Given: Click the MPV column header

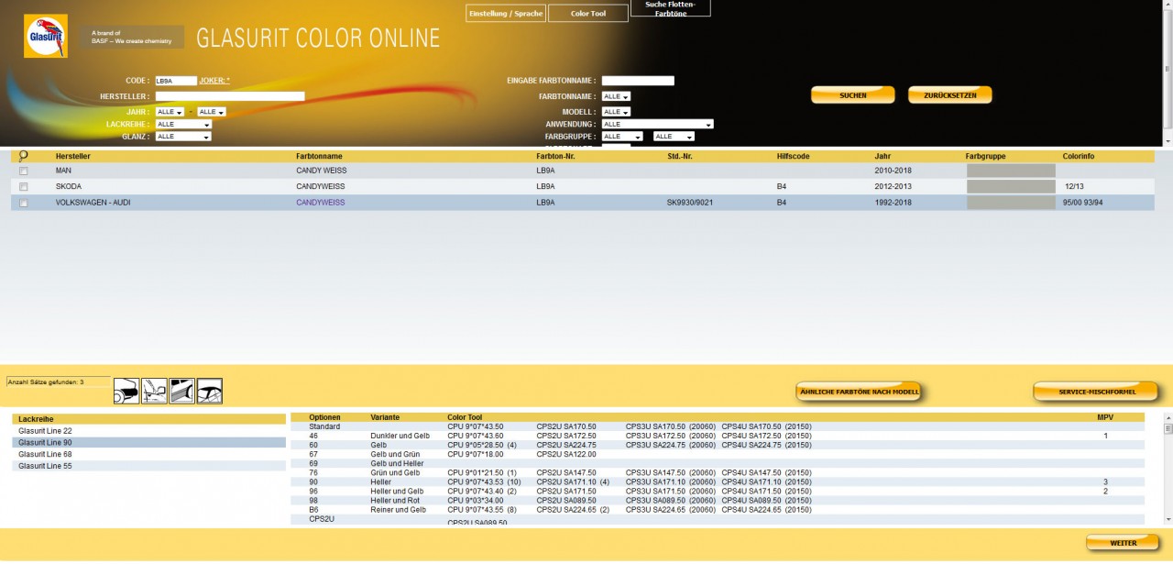Looking at the screenshot, I should pos(1105,417).
